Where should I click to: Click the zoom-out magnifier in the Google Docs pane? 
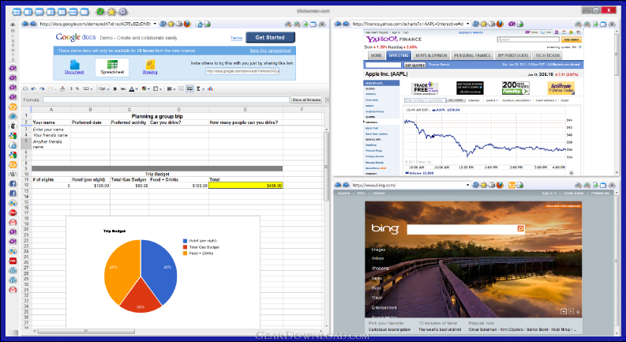click(x=290, y=24)
